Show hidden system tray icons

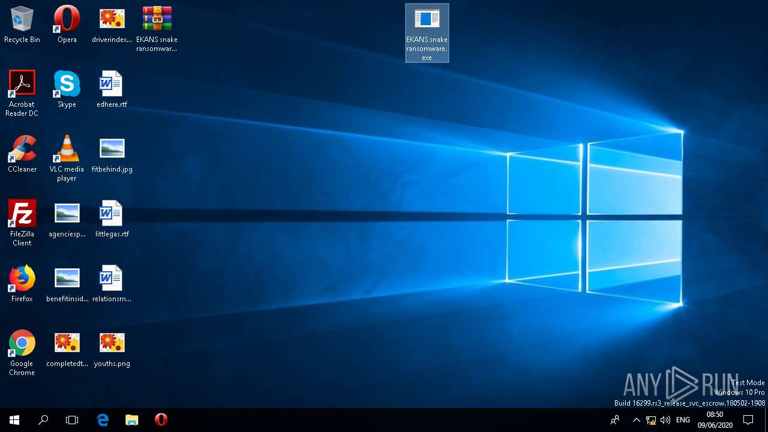tap(637, 420)
